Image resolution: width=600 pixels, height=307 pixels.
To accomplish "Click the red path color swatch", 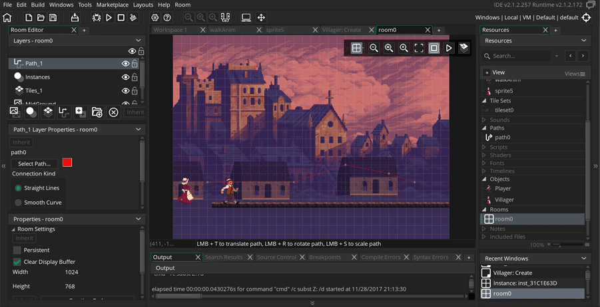I will pyautogui.click(x=67, y=163).
